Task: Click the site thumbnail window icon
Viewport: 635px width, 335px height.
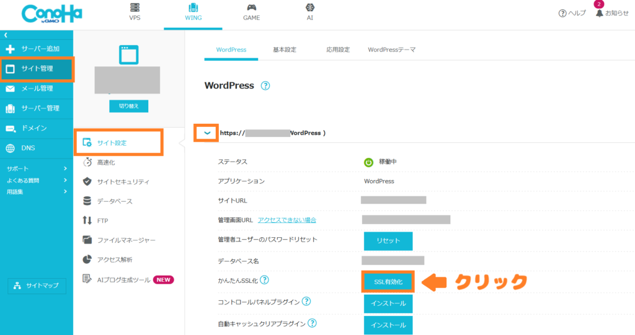Action: point(129,54)
